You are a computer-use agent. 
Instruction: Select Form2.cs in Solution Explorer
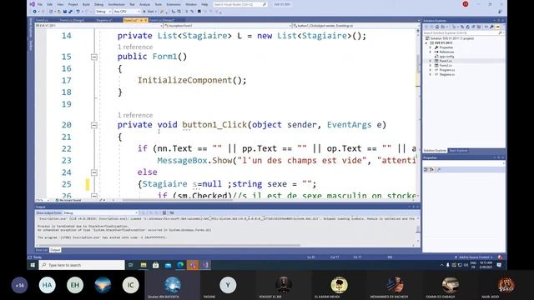pos(446,65)
